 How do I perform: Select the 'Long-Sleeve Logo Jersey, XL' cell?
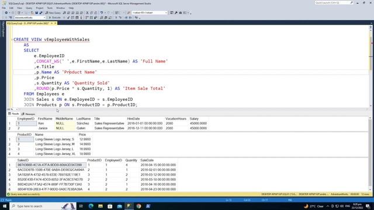[56, 154]
